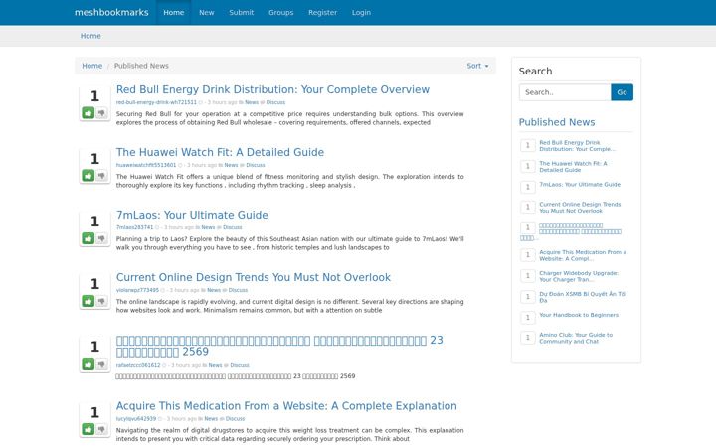Open sidebar link Amino Club: Your Guide
This screenshot has height=447, width=716.
[x=576, y=338]
